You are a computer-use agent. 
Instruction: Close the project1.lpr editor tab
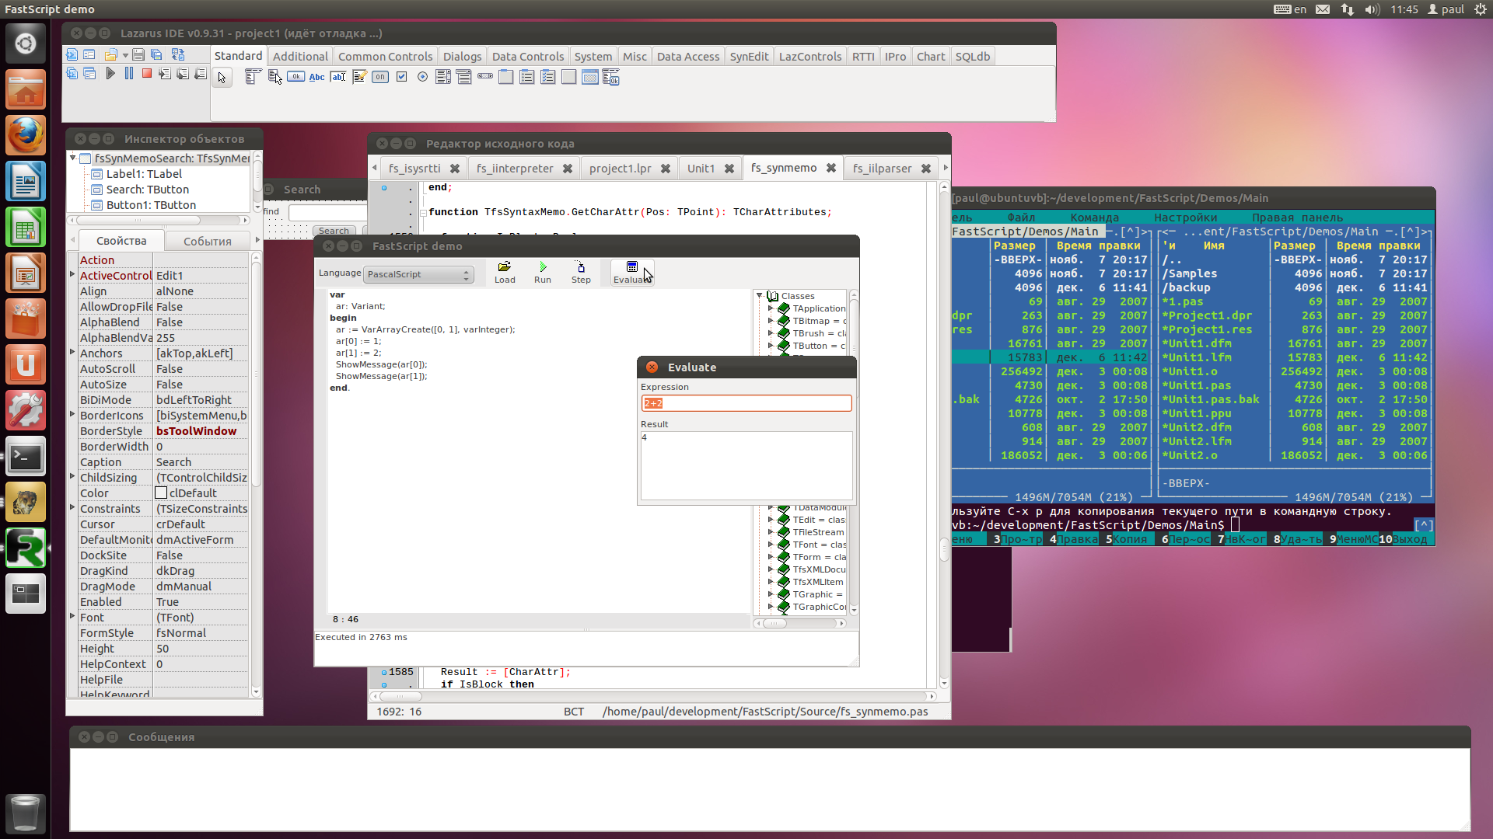click(x=666, y=169)
